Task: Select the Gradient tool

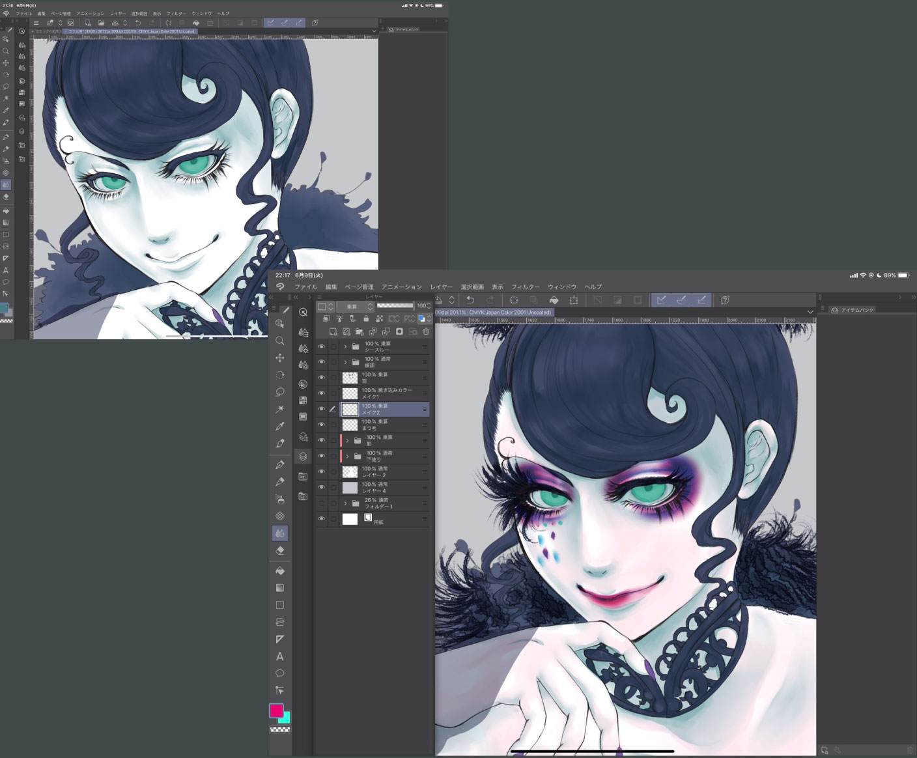Action: [280, 588]
